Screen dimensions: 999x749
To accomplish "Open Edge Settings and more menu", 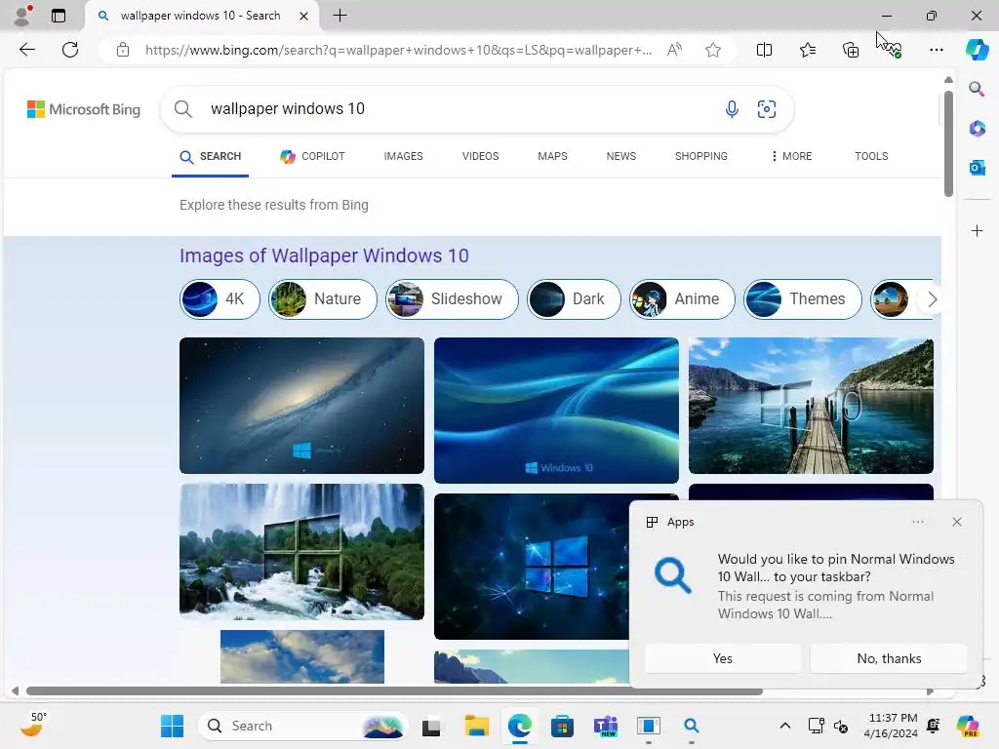I will click(x=936, y=50).
